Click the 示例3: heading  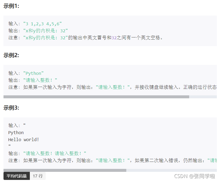[11, 108]
